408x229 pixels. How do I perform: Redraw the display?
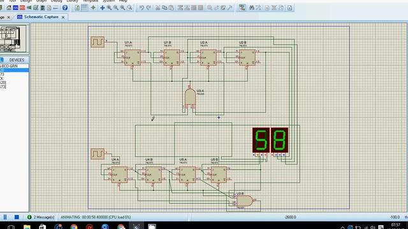(x=77, y=8)
